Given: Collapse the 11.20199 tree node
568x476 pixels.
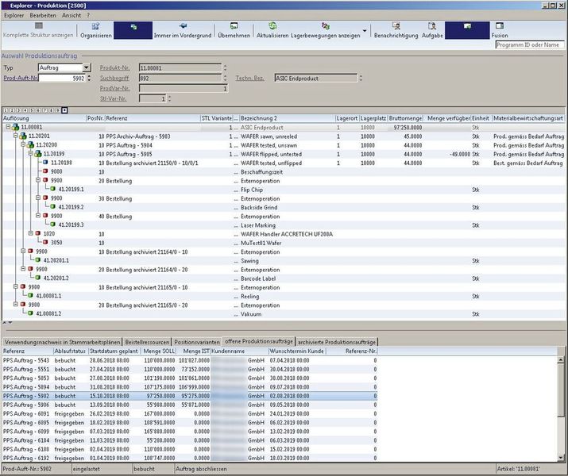Looking at the screenshot, I should click(31, 154).
